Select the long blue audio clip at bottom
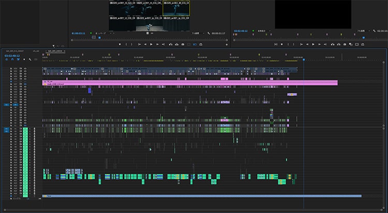The height and width of the screenshot is (213, 388). coord(202,196)
